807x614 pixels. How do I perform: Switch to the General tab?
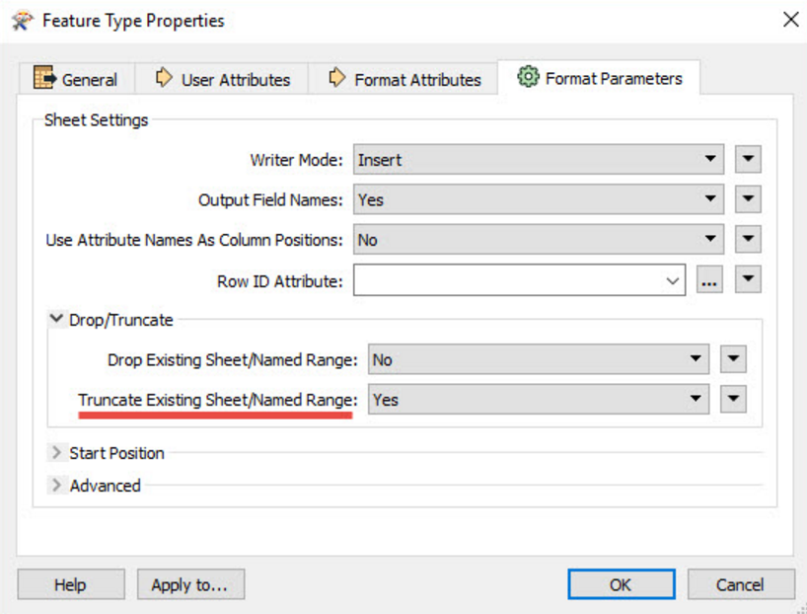pyautogui.click(x=76, y=80)
